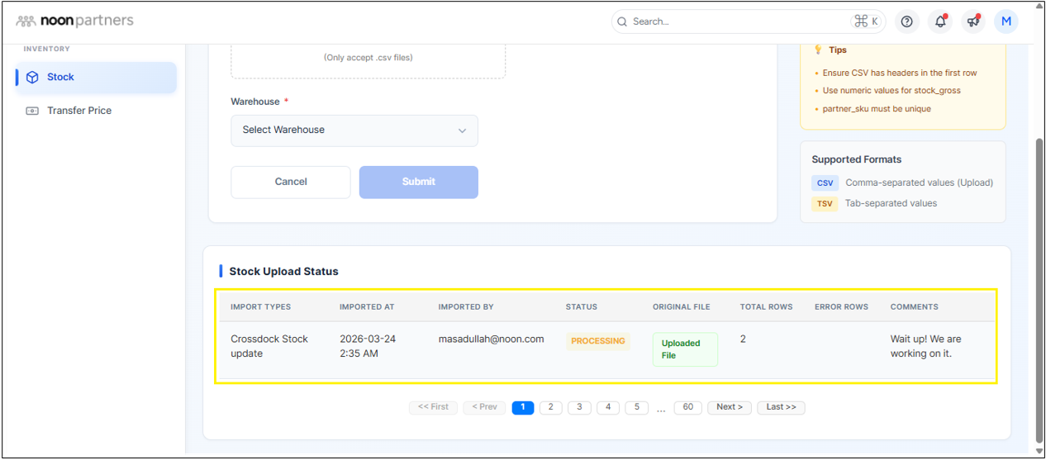Open the Uploaded File link

684,349
